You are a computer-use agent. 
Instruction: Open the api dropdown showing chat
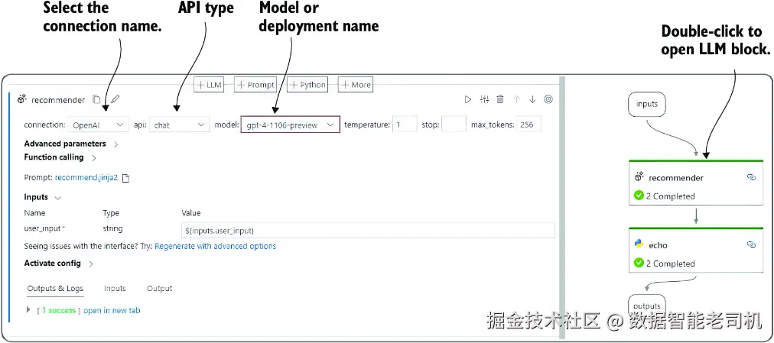(x=180, y=125)
